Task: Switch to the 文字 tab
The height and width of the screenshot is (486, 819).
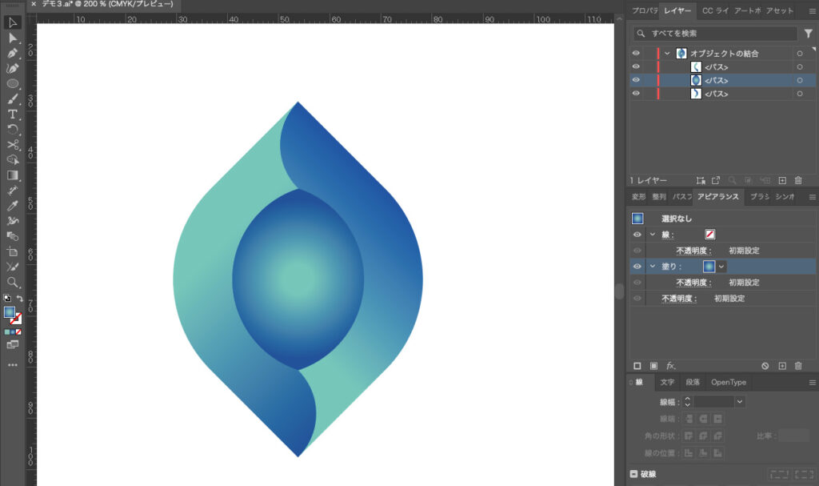Action: point(666,383)
